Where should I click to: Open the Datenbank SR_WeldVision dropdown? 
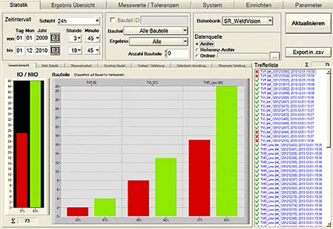(248, 21)
